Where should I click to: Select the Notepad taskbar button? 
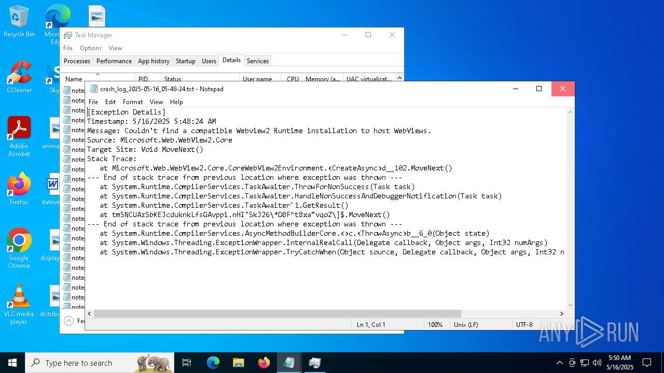coord(289,363)
